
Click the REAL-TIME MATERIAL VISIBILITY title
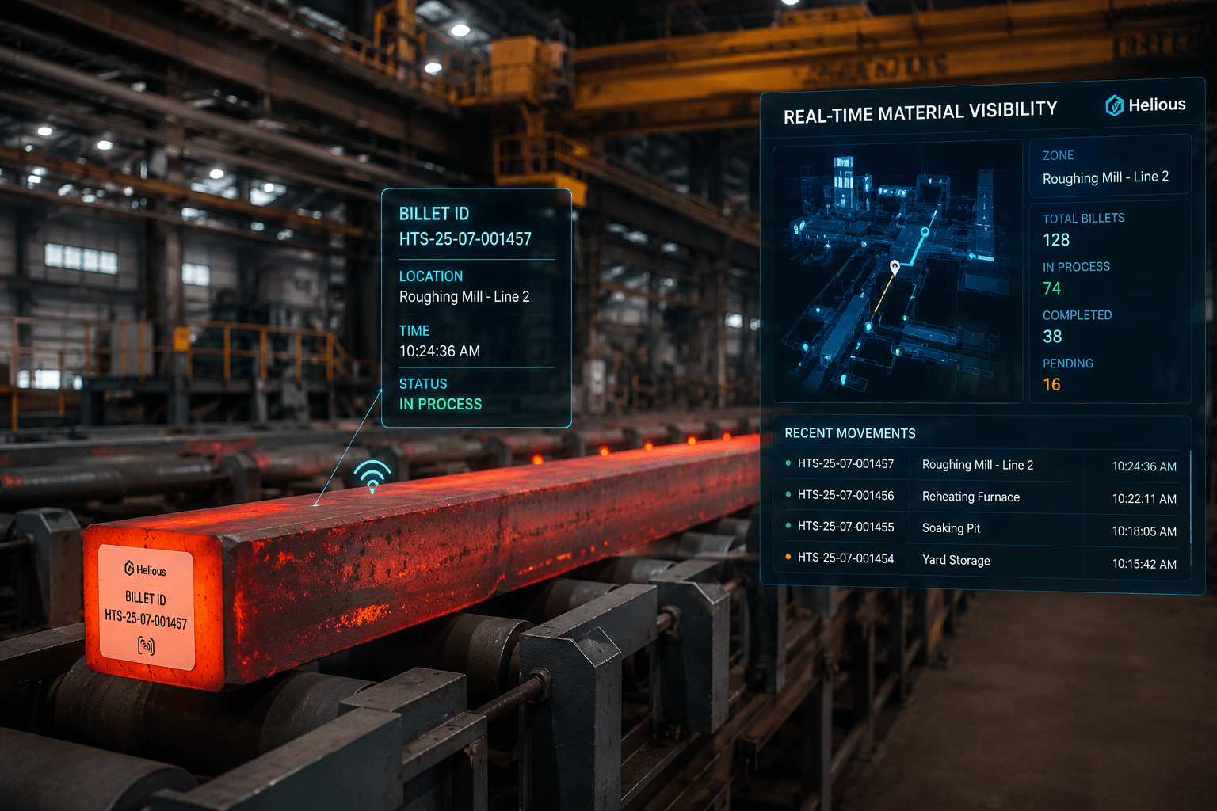(920, 112)
